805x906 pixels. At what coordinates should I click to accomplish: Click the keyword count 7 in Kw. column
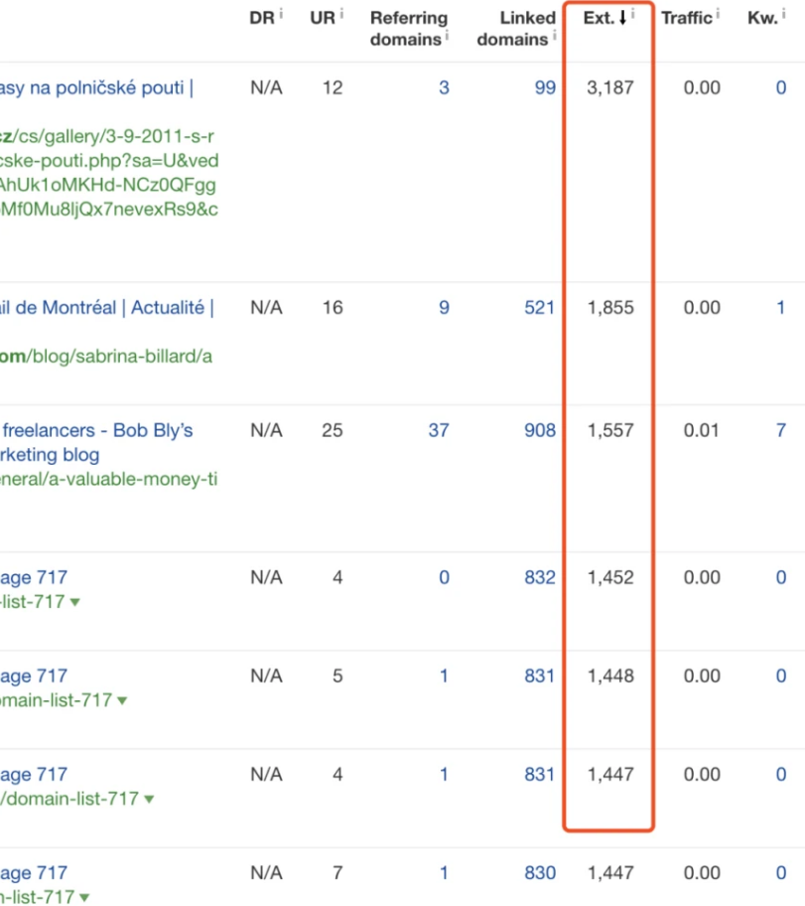pos(780,430)
